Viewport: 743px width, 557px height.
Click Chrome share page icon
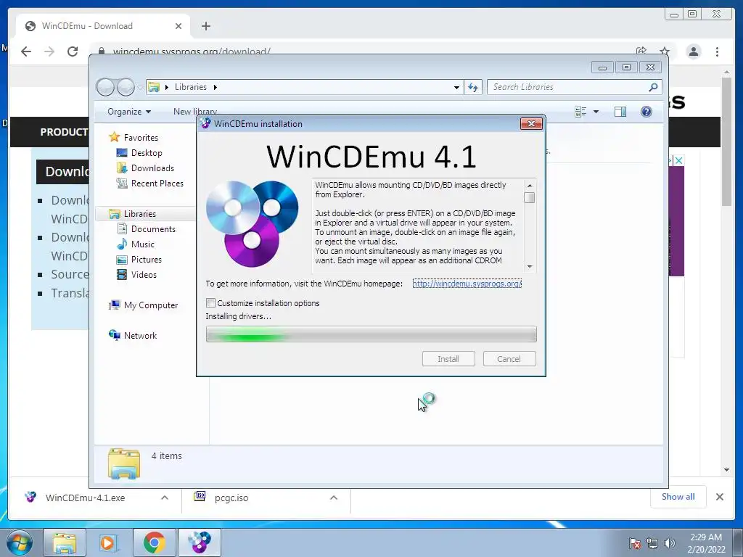point(641,51)
